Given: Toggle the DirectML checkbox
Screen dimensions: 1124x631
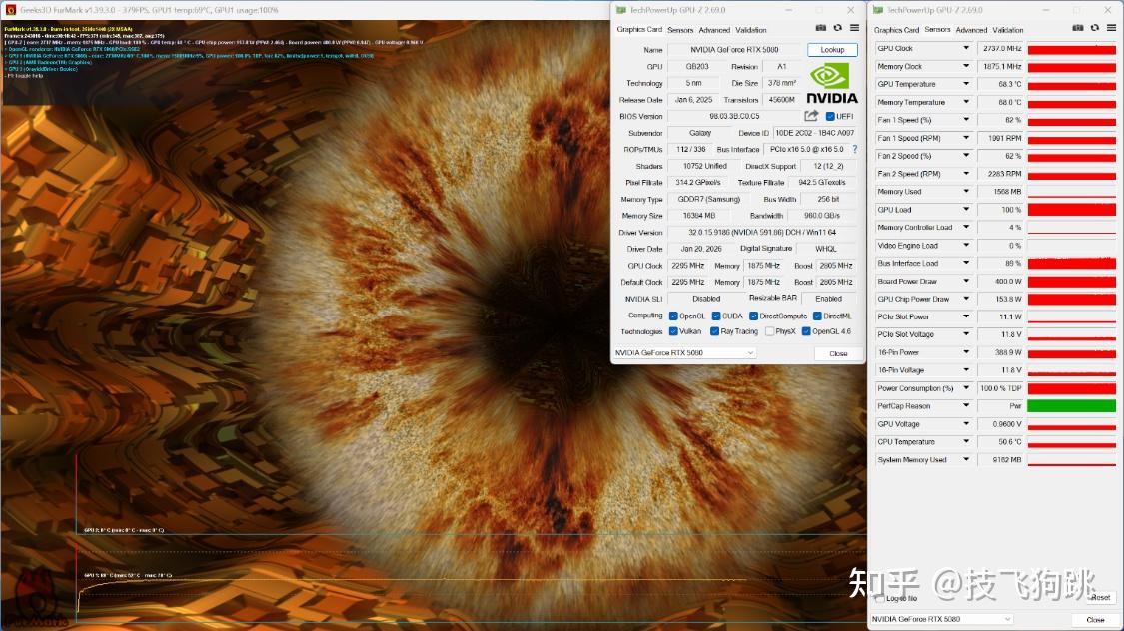Looking at the screenshot, I should coord(817,315).
